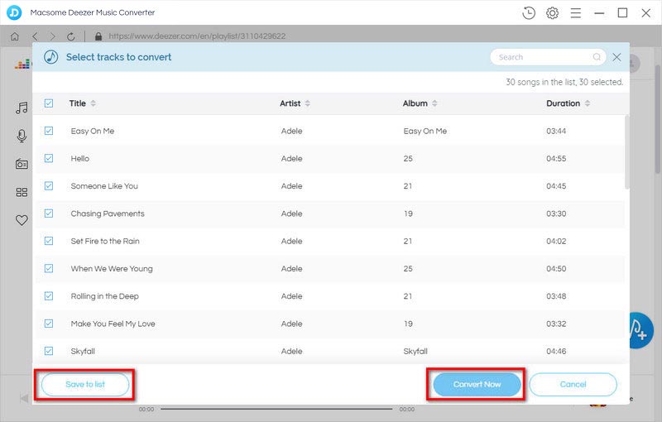662x422 pixels.
Task: Open Music section in left sidebar
Action: pos(22,108)
